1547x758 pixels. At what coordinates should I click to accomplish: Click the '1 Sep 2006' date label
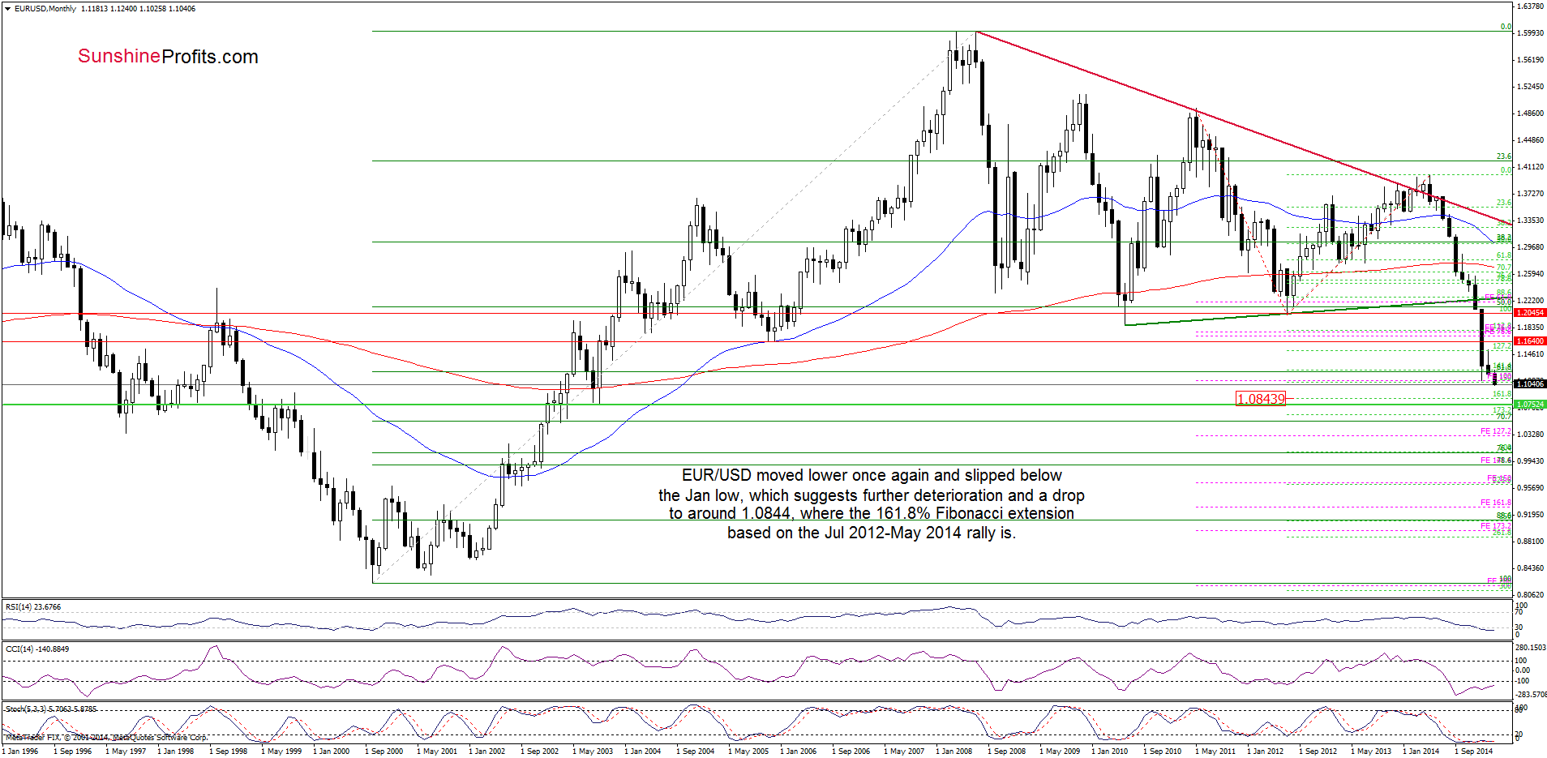coord(851,752)
